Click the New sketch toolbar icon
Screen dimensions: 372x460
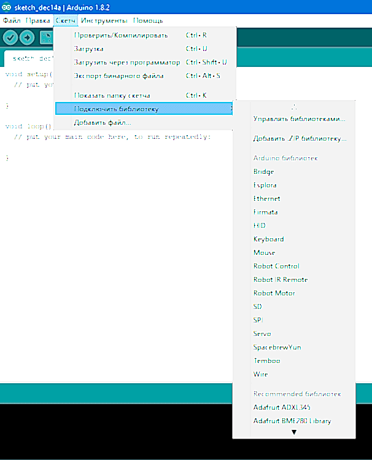point(46,37)
